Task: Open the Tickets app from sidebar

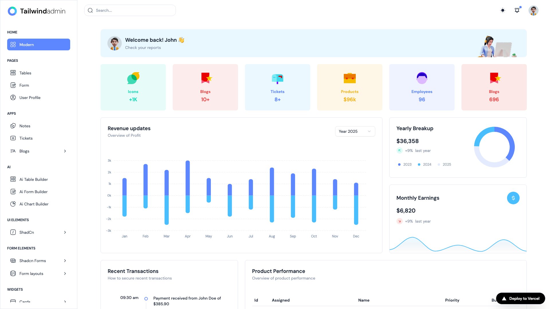Action: [13, 138]
